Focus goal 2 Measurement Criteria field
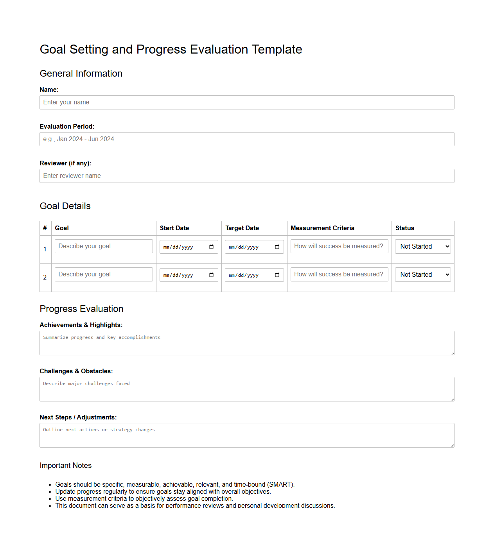494x550 pixels. (x=339, y=274)
